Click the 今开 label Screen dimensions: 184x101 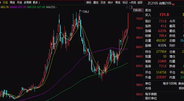tap(172, 21)
